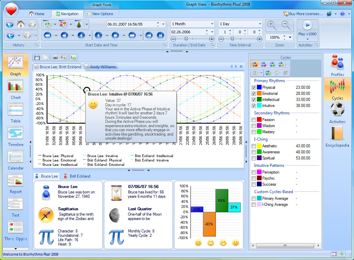354x260 pixels.
Task: Expand the 100% zoom dropdown
Action: pos(290,37)
